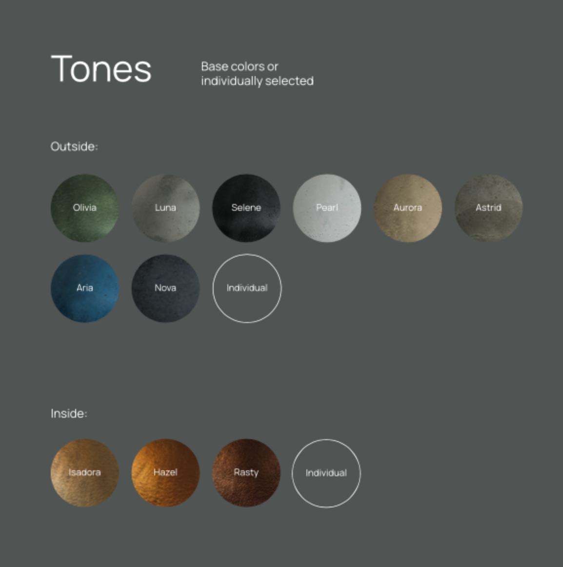Screen dimensions: 563x567
Task: Choose the Rasty dark bronze tone
Action: (246, 472)
